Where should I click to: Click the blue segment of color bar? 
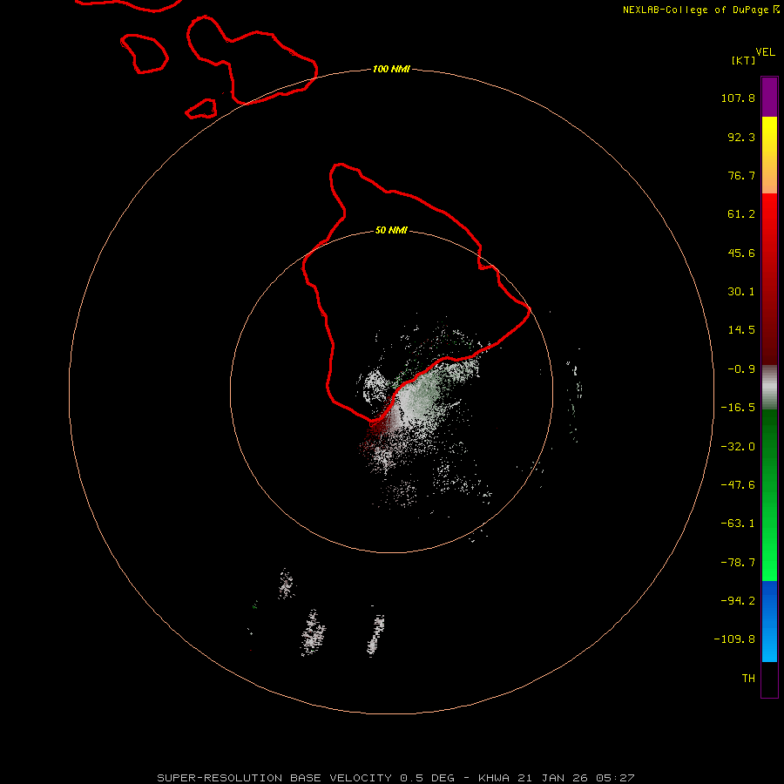tap(769, 621)
